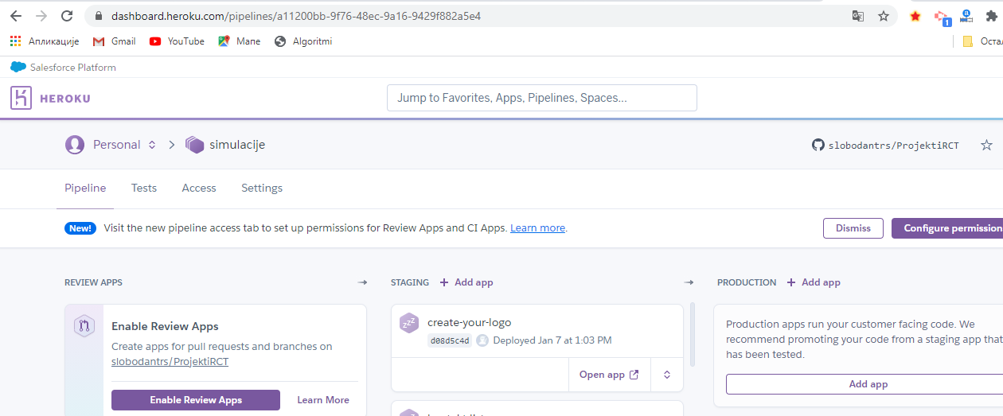Expand the create-your-logo app options chevrons
The image size is (1003, 416).
coord(667,375)
